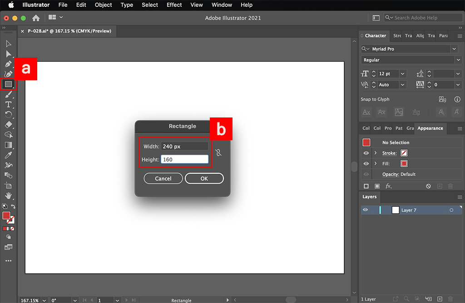Click Layer 7 target circle
This screenshot has height=303, width=465.
pyautogui.click(x=451, y=210)
